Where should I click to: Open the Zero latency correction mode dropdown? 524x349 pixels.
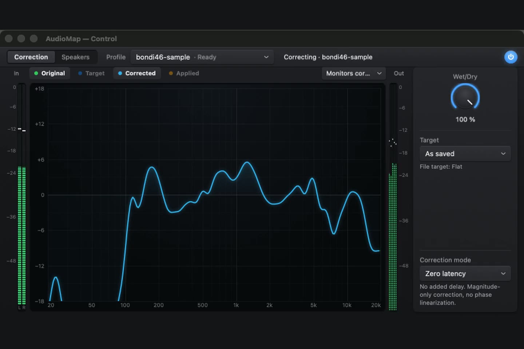pos(465,274)
